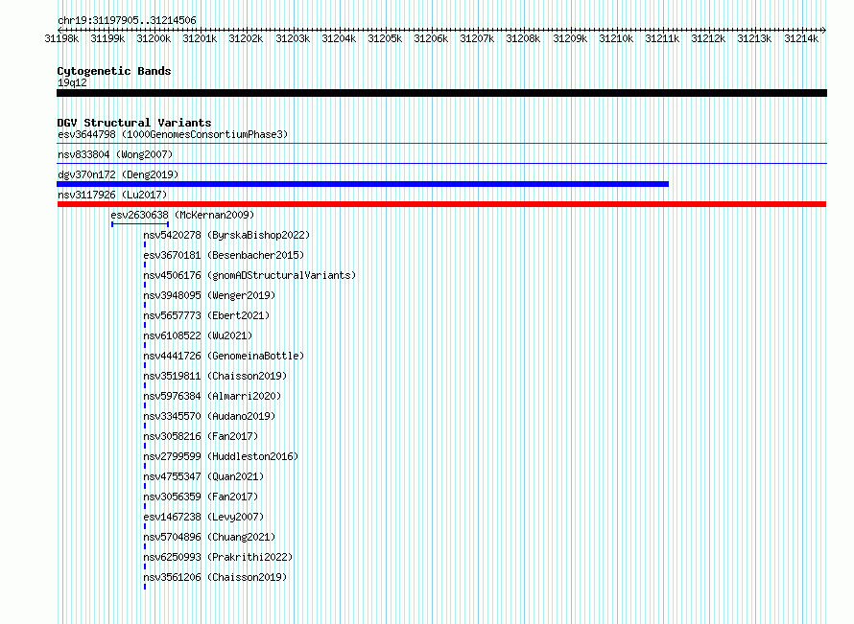Click the 31201k ruler label
854x624 pixels.
pos(200,38)
